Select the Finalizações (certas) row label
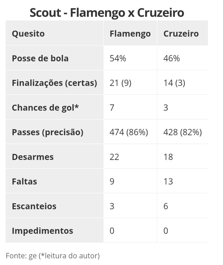Viewport: 223px width, 265px height. point(54,83)
